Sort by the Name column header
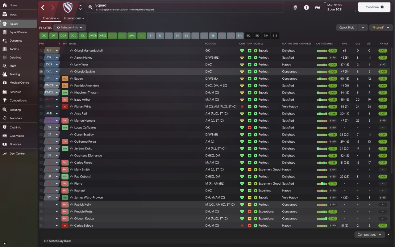Screen dimensions: 395x247 coord(73,44)
